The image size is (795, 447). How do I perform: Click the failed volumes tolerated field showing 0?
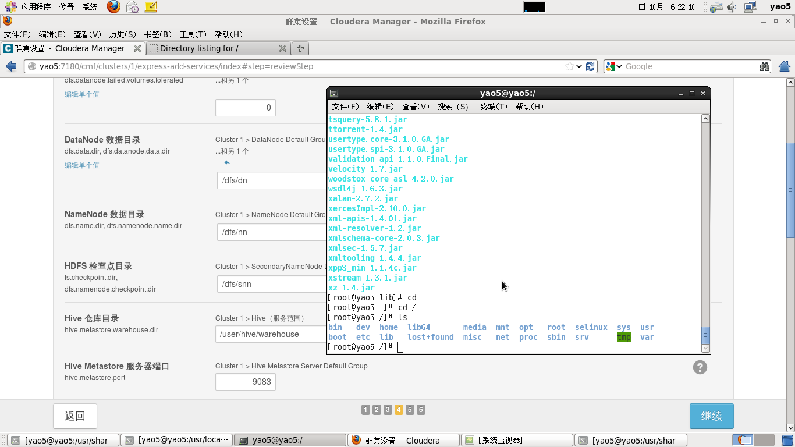pyautogui.click(x=246, y=108)
